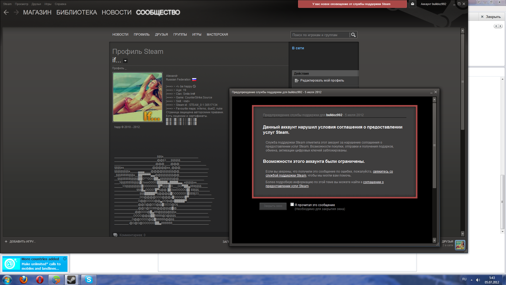Image resolution: width=506 pixels, height=285 pixels.
Task: Click 'Комментариев: 0' text
Action: pos(132,235)
